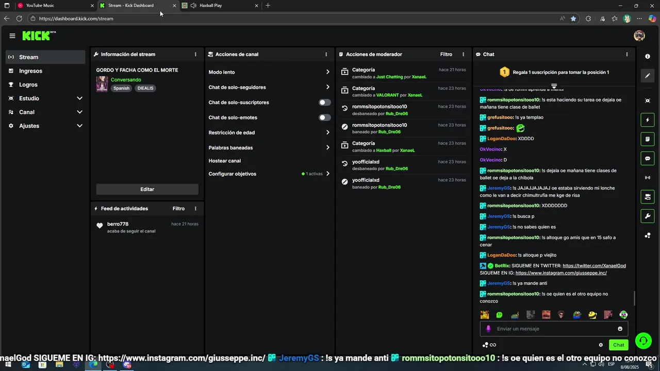Open chat settings gear icon

(x=601, y=345)
